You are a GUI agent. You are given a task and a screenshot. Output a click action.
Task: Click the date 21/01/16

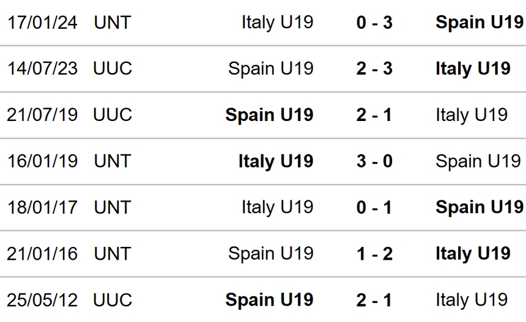42,253
